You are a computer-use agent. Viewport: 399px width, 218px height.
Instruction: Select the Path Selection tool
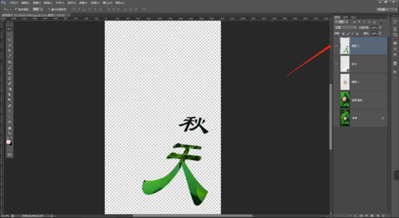(x=10, y=116)
